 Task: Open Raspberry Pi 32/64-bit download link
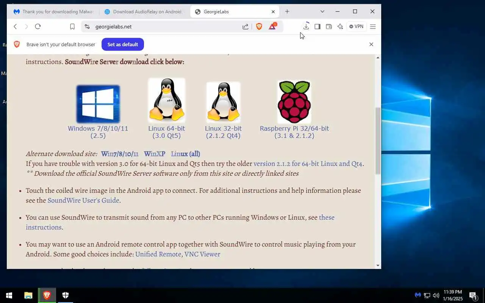[x=294, y=132]
